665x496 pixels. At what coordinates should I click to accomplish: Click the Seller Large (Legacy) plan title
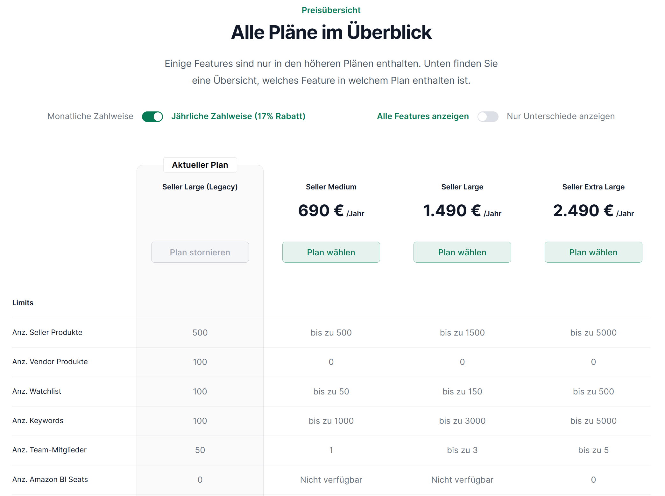click(x=200, y=187)
